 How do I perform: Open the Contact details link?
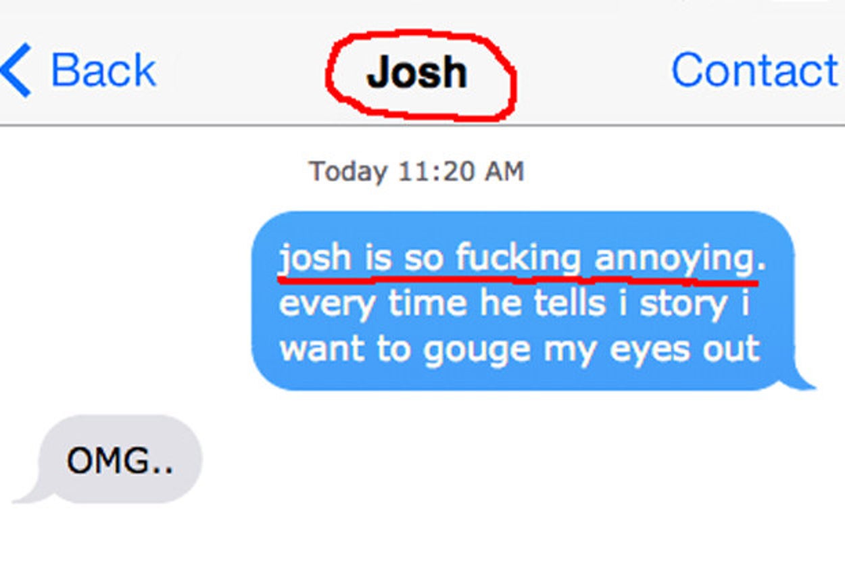click(x=754, y=70)
